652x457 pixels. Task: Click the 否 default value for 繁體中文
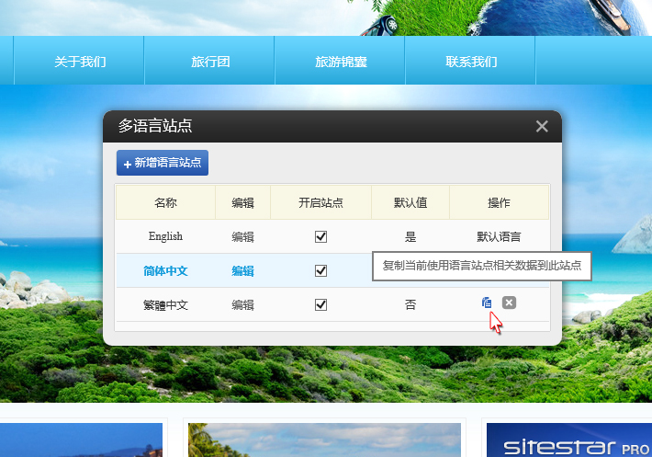tap(410, 304)
